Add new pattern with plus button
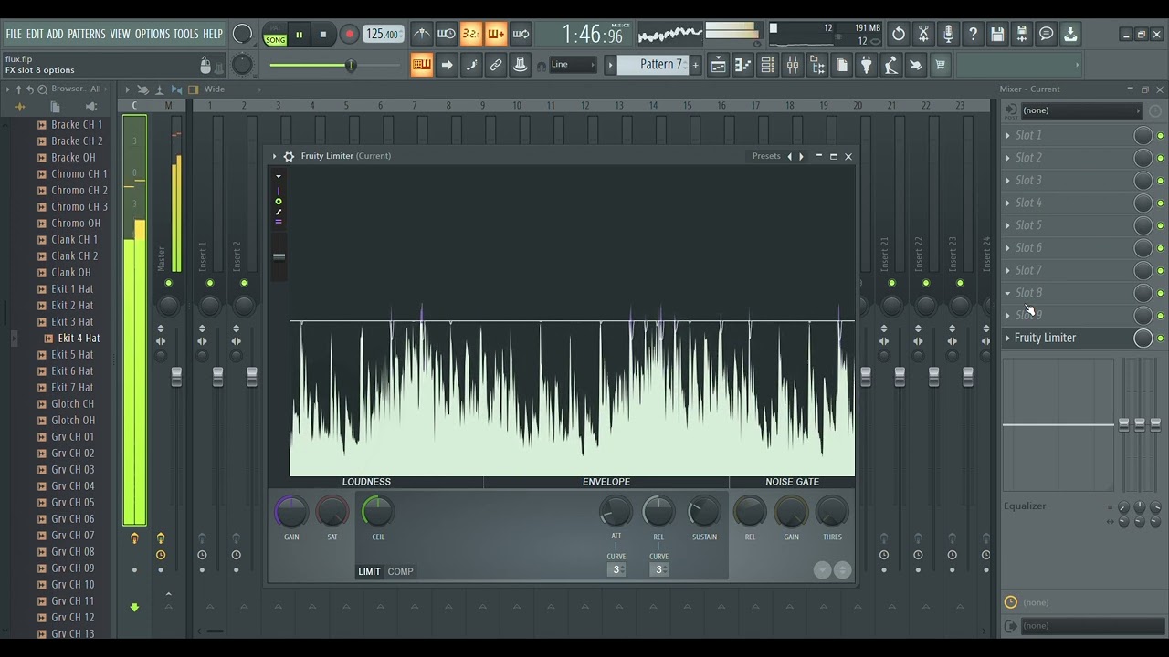This screenshot has height=657, width=1169. (695, 65)
